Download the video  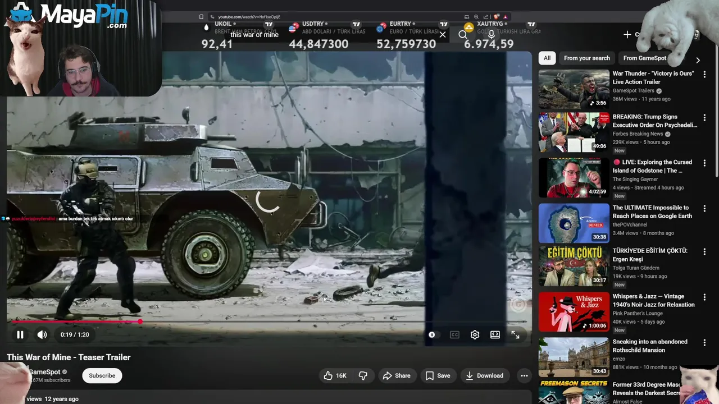pos(485,375)
